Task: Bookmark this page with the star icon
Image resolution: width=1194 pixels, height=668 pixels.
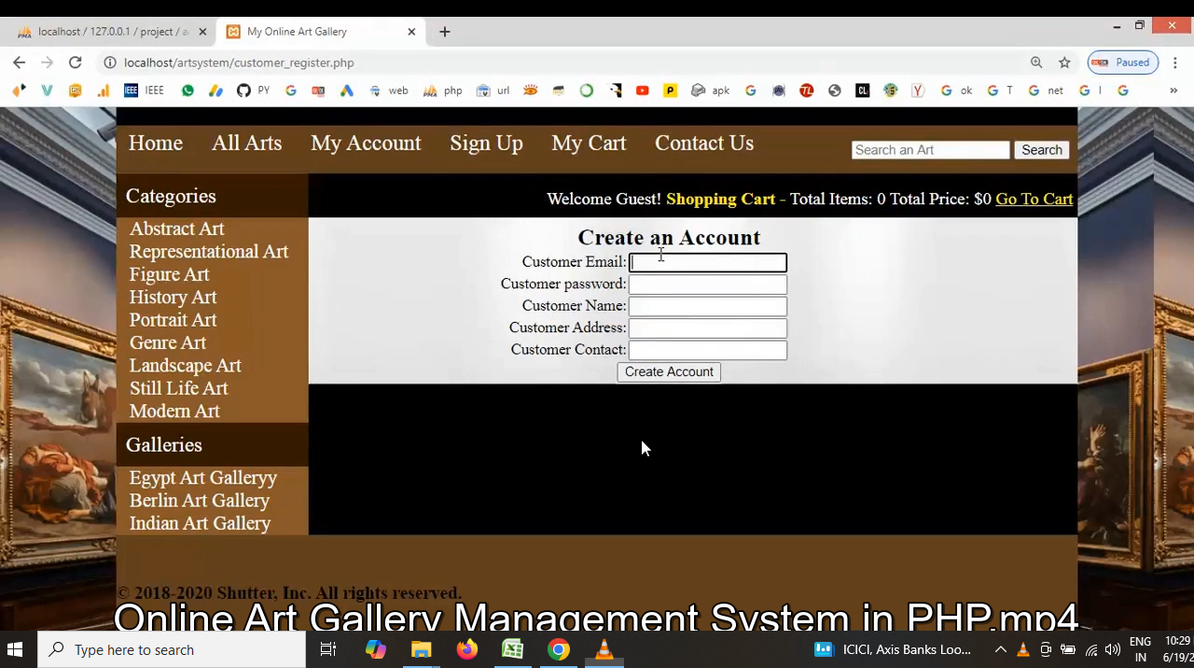Action: click(x=1064, y=63)
